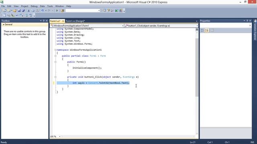Image resolution: width=257 pixels, height=144 pixels.
Task: Open the editor zoom 100 % dropdown
Action: [x=60, y=136]
